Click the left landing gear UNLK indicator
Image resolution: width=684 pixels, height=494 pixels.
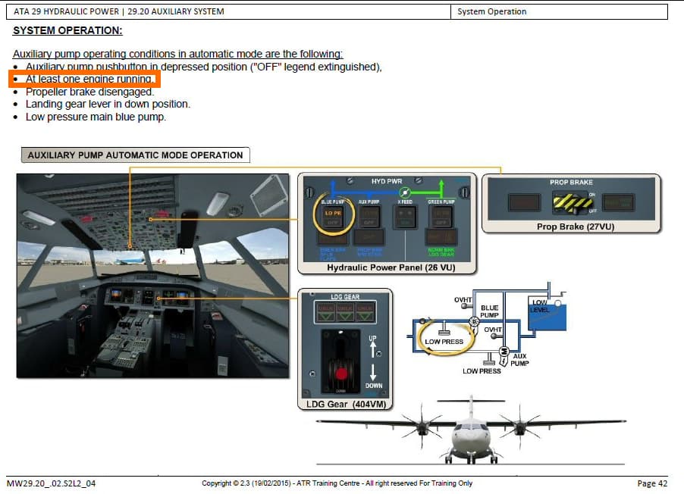(325, 312)
